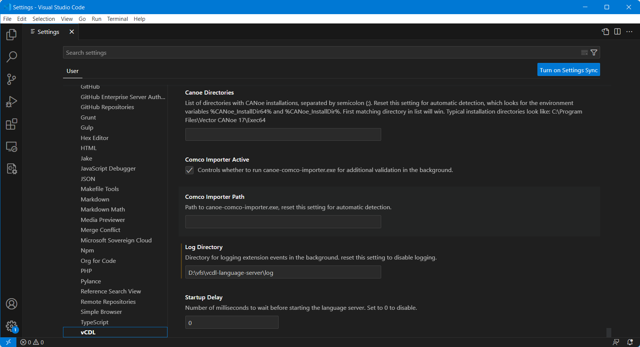Click the remote window status bar icon
Screen dimensions: 640x347
coord(8,342)
